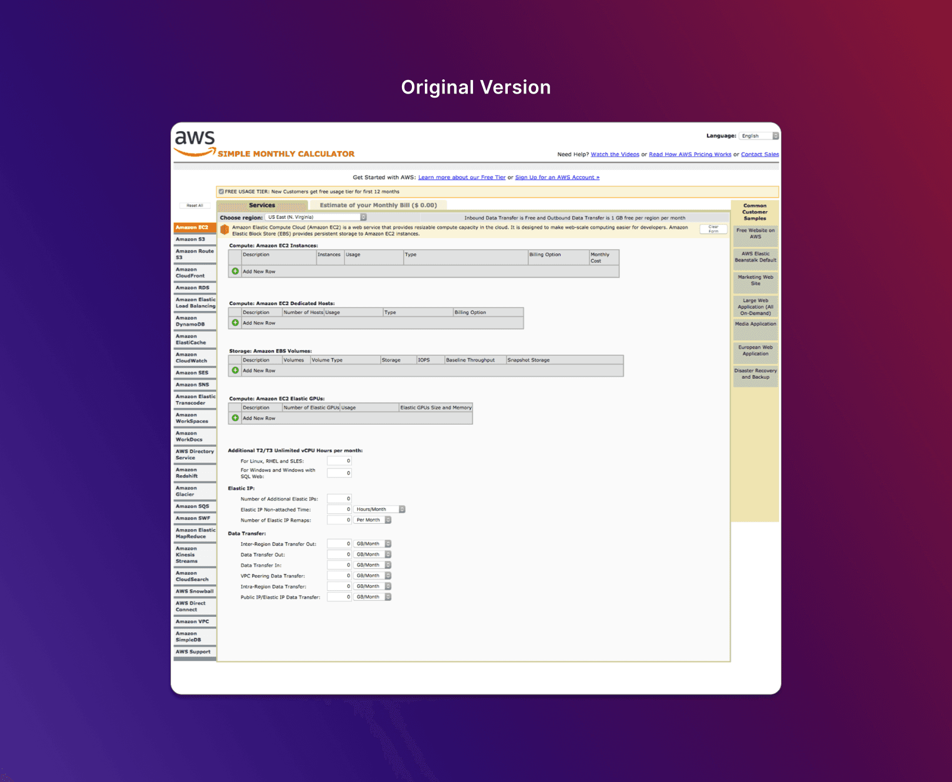
Task: Select Amazon SQS in the sidebar
Action: point(195,506)
